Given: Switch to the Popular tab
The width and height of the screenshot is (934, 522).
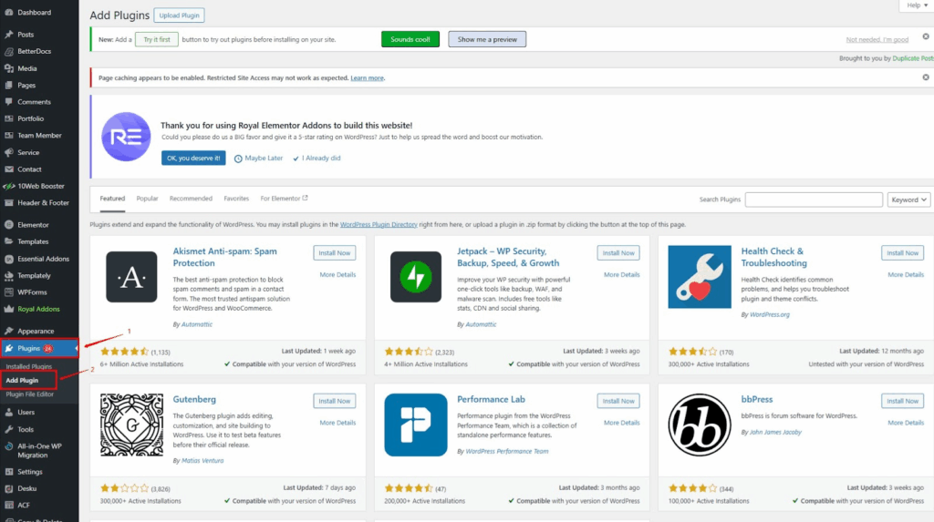Looking at the screenshot, I should coord(147,199).
